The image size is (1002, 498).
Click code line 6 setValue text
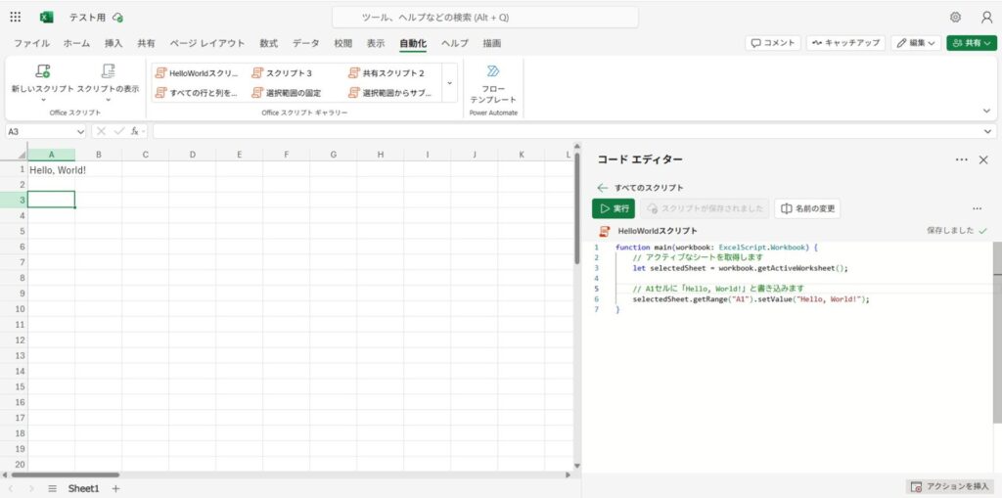tap(751, 299)
